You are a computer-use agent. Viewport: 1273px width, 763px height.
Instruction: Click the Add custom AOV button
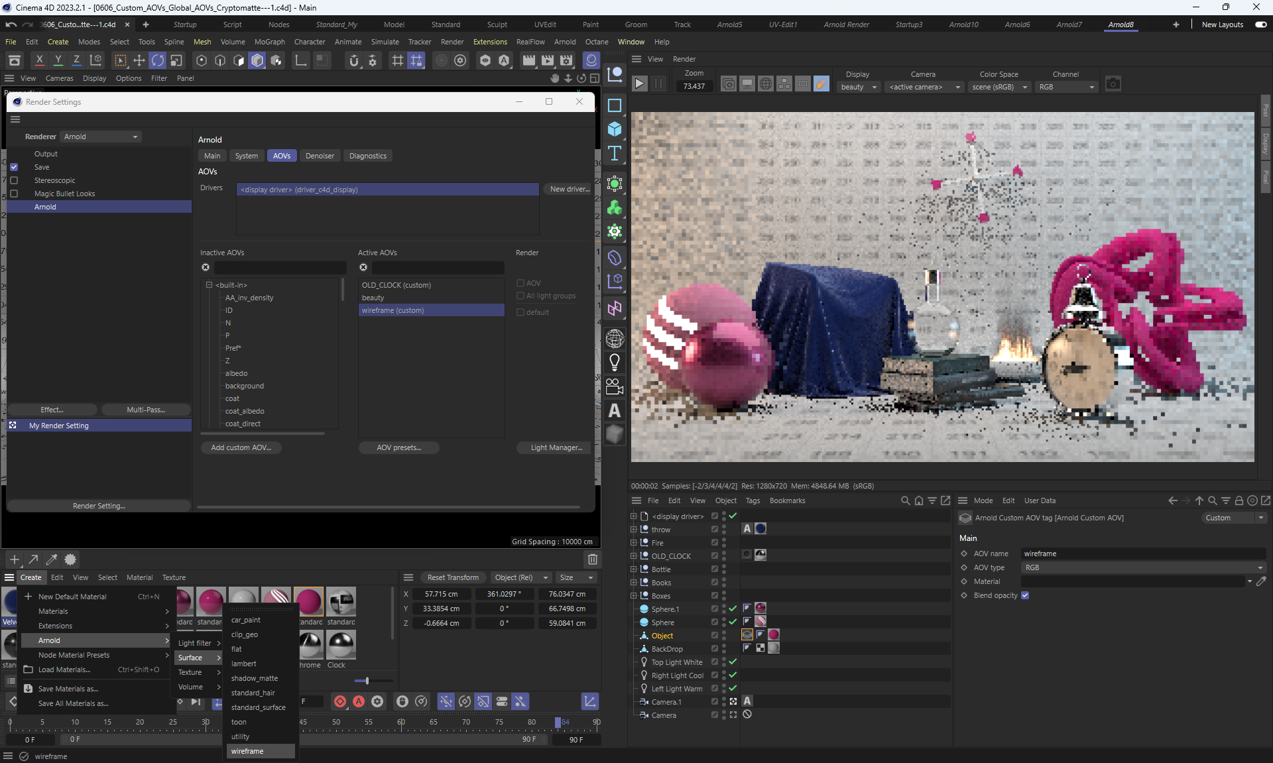click(241, 447)
